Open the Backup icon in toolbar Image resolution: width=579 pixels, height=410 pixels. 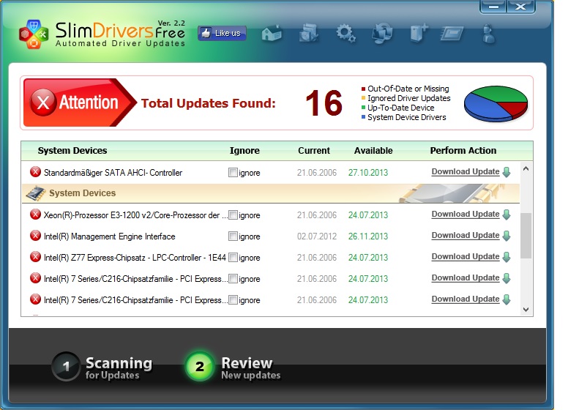(308, 33)
